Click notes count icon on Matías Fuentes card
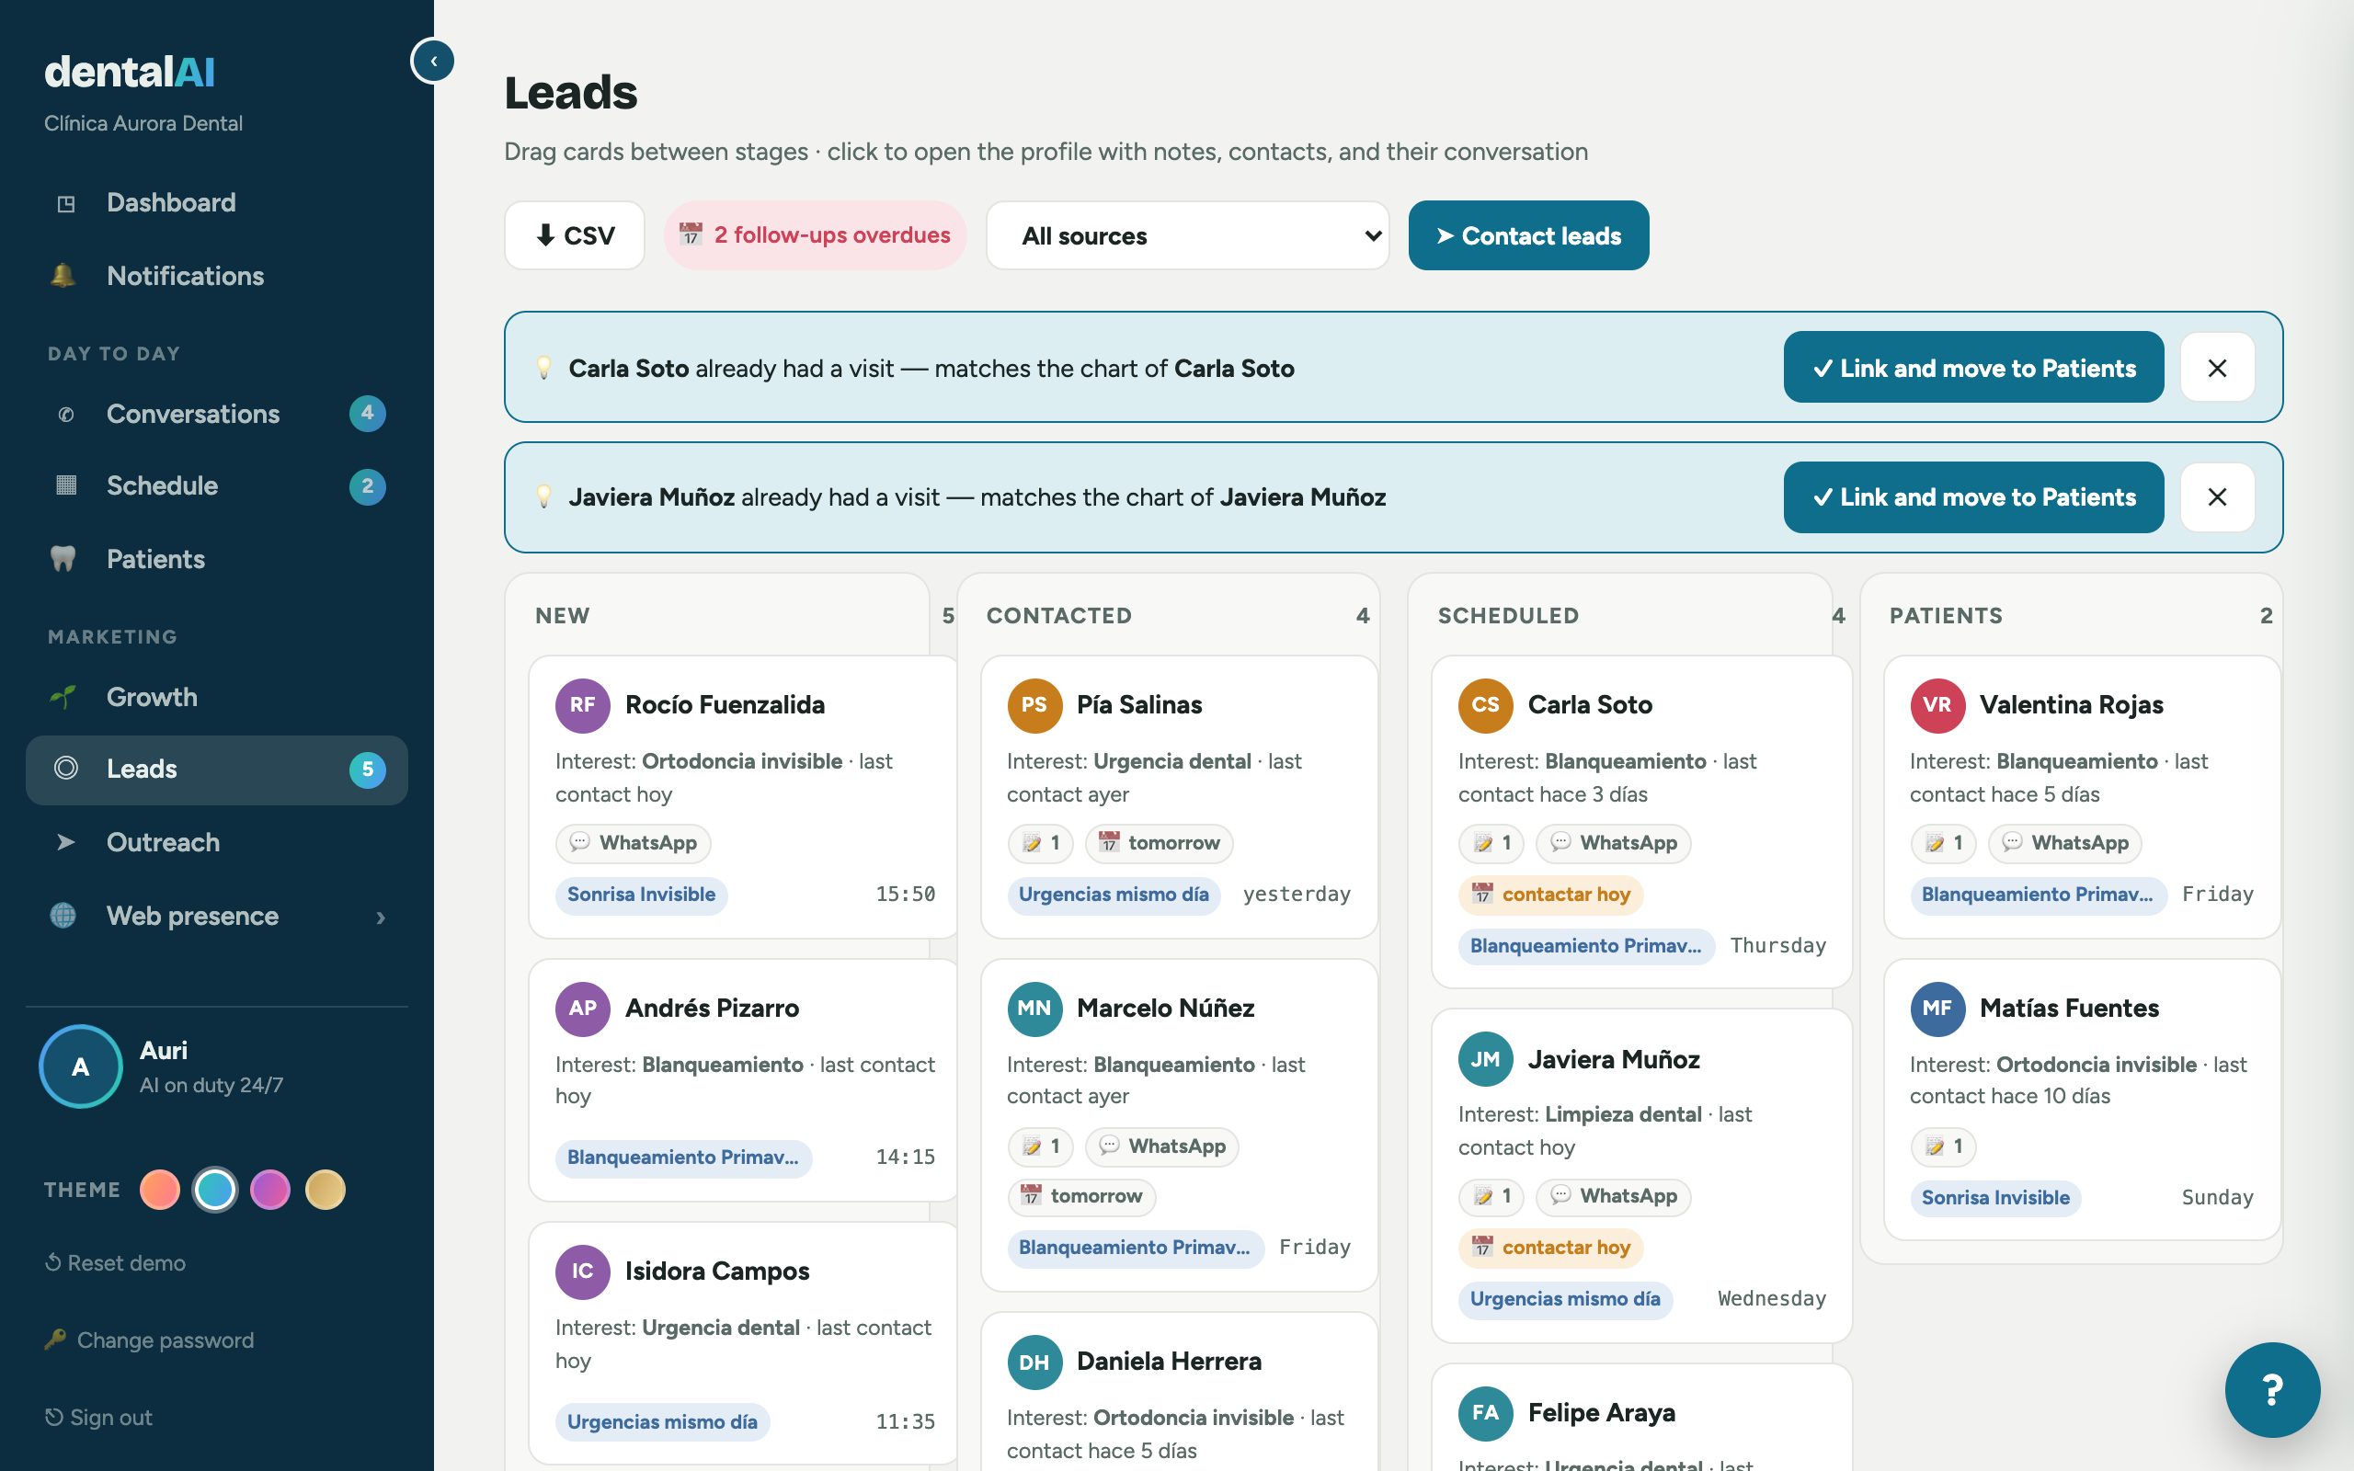Image resolution: width=2354 pixels, height=1471 pixels. [1943, 1146]
